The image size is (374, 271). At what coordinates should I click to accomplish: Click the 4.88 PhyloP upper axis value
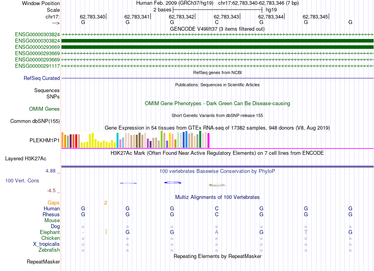pos(50,171)
